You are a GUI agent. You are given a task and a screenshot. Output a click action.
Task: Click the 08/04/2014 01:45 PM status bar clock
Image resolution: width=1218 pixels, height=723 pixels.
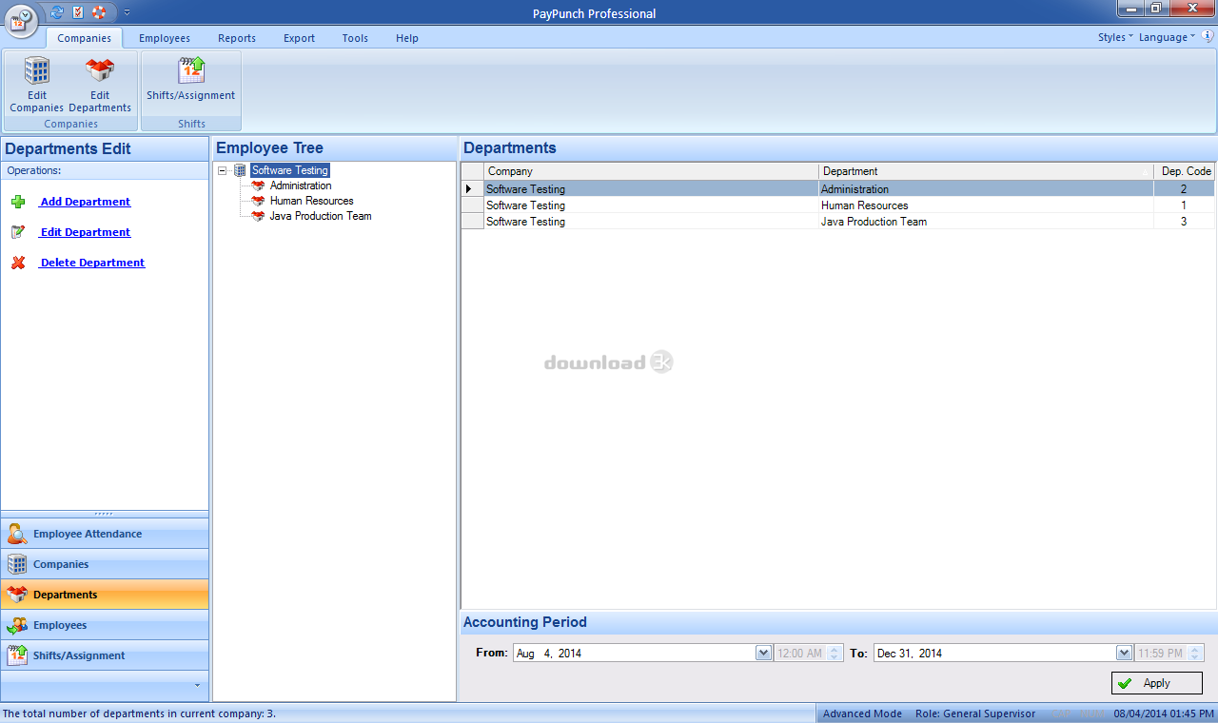tap(1164, 713)
